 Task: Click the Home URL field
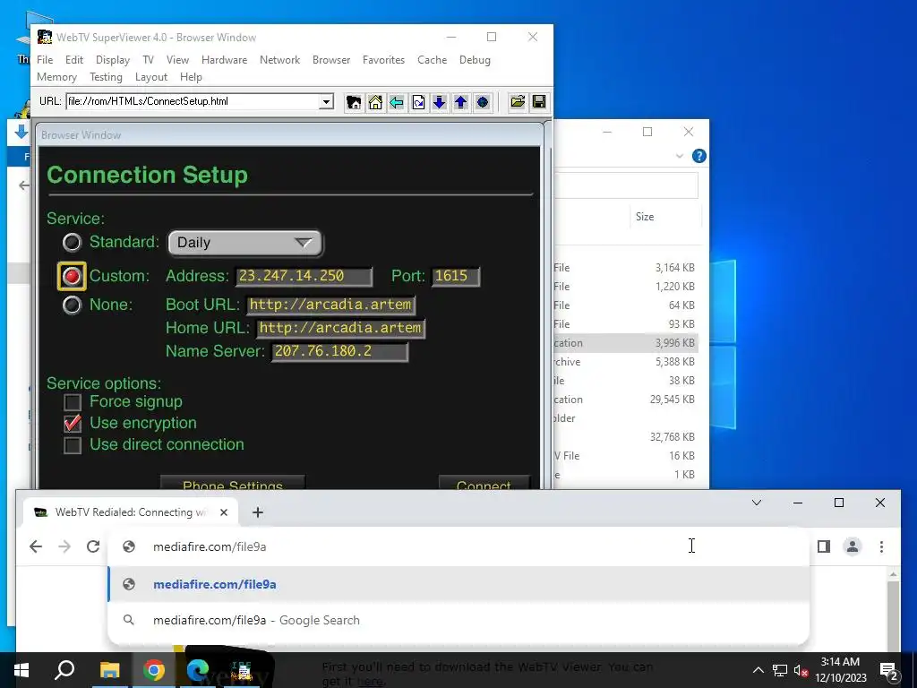(341, 328)
